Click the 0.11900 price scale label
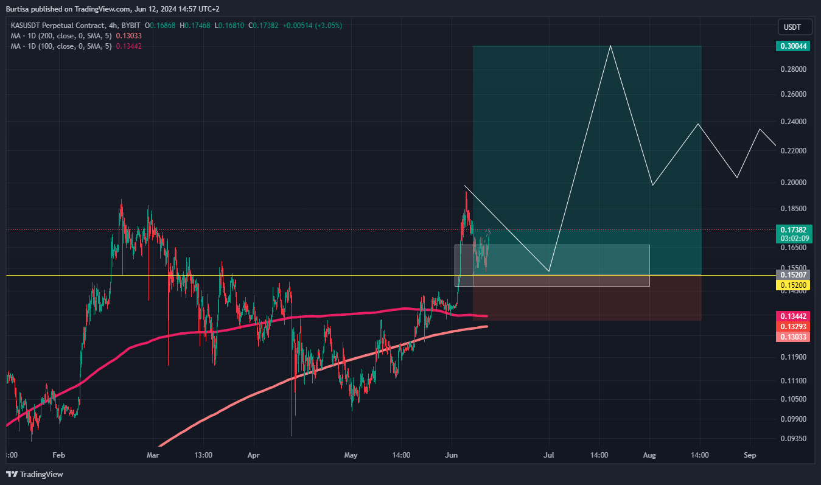This screenshot has width=821, height=485. click(x=794, y=357)
